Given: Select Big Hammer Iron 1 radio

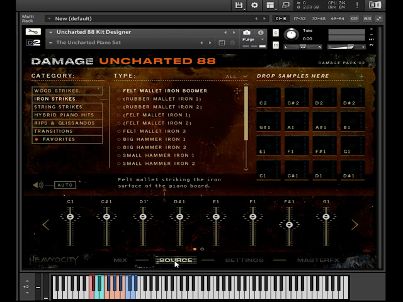Looking at the screenshot, I should (119, 140).
